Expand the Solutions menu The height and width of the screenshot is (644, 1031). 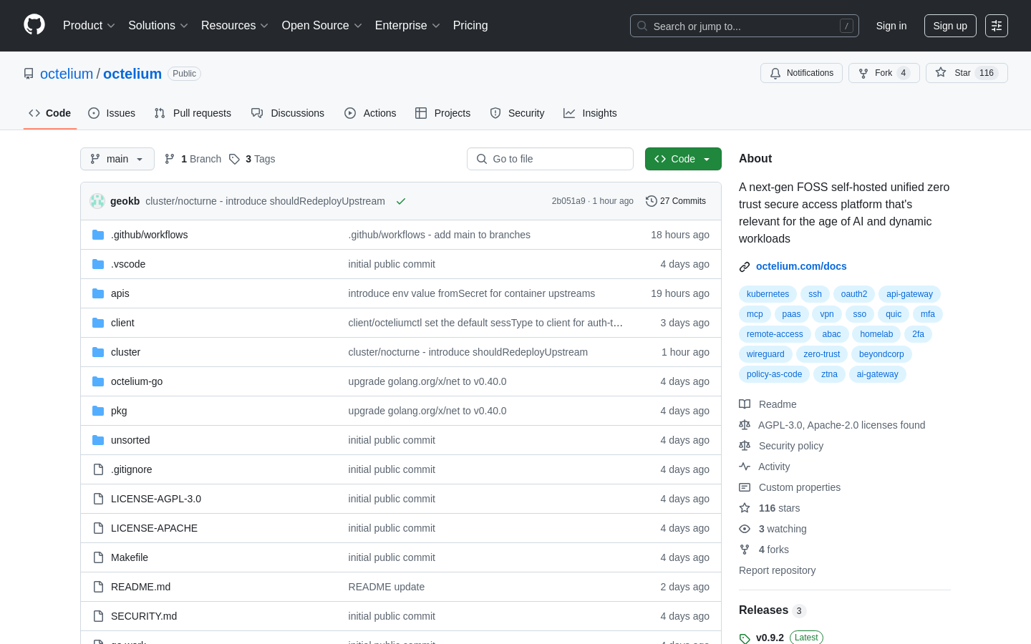coord(158,26)
